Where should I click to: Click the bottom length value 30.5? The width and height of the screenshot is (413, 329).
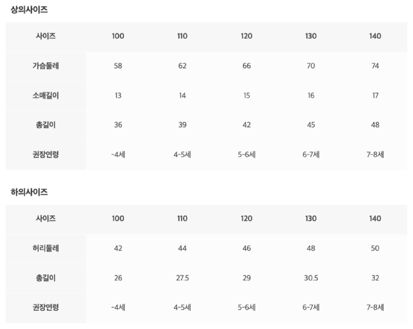(311, 278)
